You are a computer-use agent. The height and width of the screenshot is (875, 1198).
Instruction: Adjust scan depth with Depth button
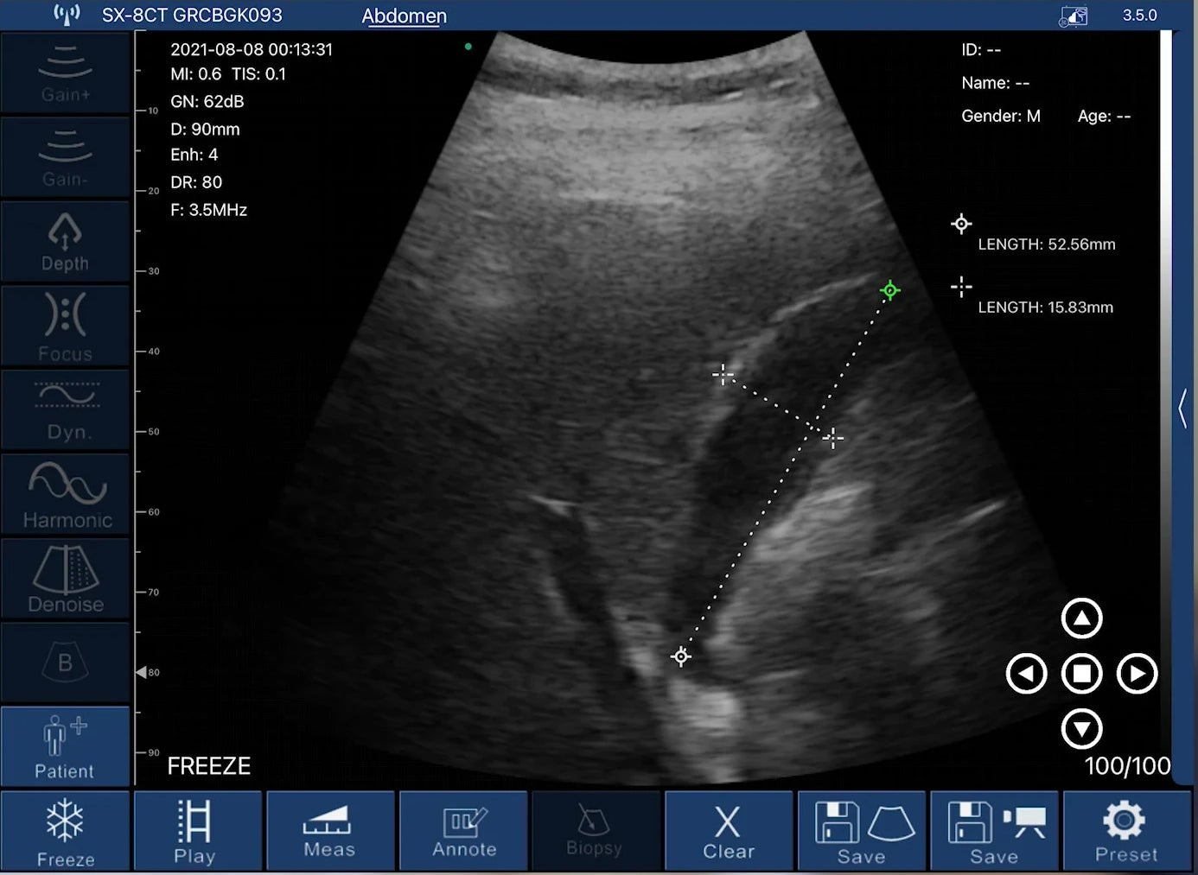click(65, 243)
